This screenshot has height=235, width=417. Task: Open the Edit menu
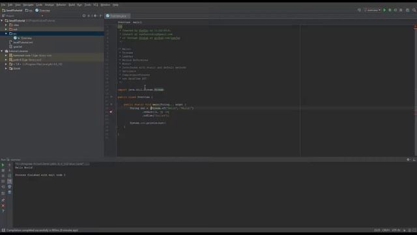(x=10, y=5)
